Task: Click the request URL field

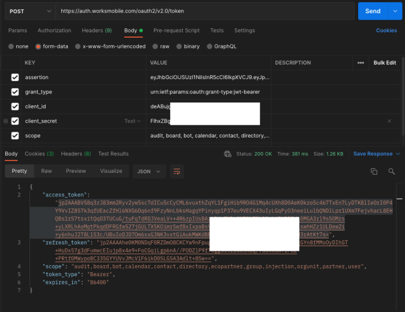Action: [205, 11]
